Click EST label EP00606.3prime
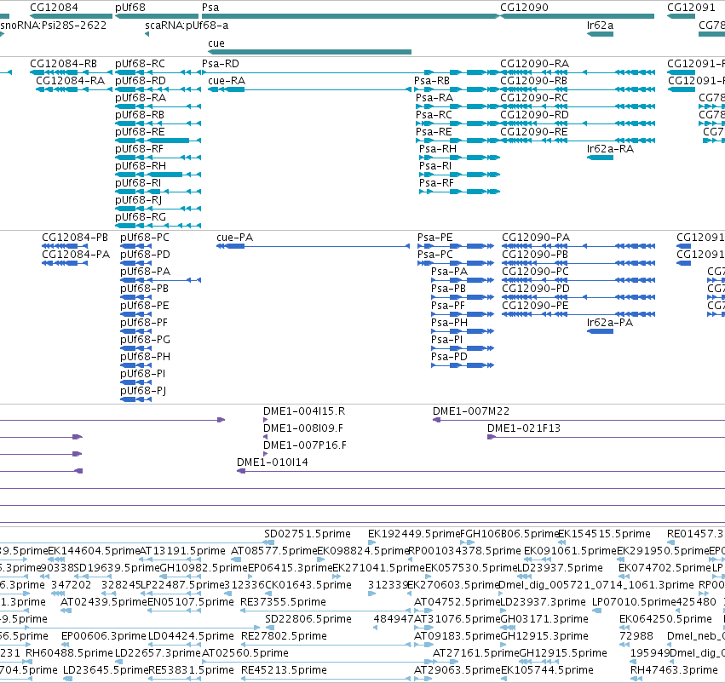This screenshot has height=683, width=725. click(104, 636)
